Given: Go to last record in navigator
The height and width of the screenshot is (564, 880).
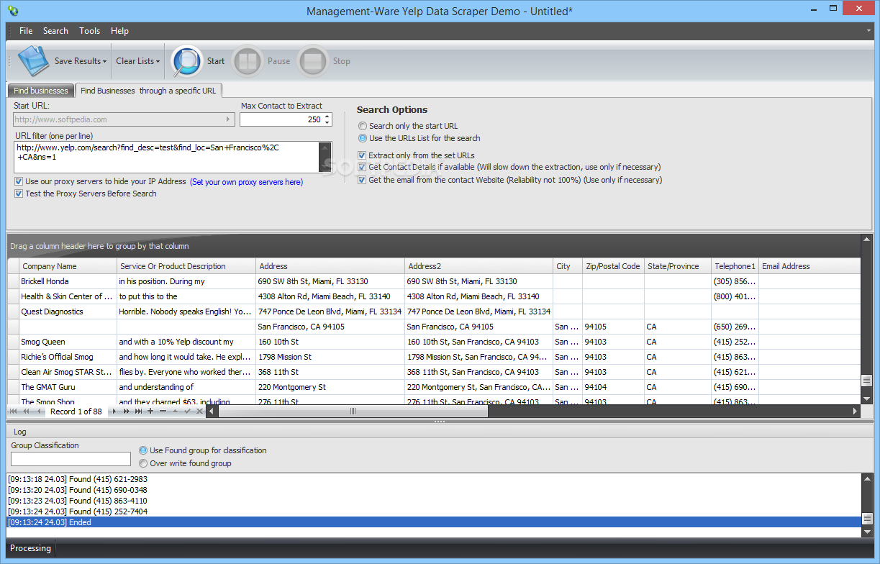Looking at the screenshot, I should (139, 411).
